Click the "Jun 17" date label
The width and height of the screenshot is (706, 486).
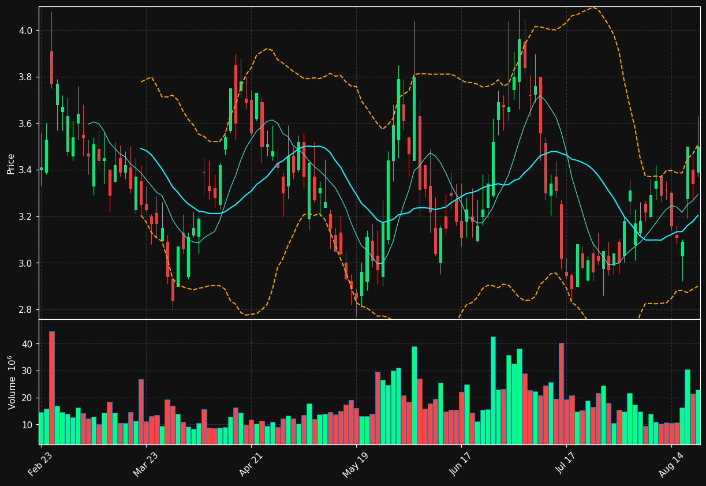[460, 464]
